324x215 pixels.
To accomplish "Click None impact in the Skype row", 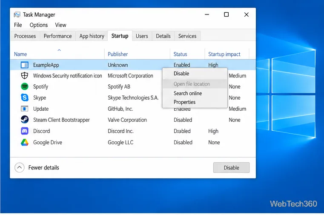I will tap(235, 97).
